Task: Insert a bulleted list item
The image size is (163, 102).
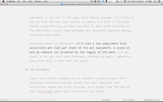Action: point(52,100)
